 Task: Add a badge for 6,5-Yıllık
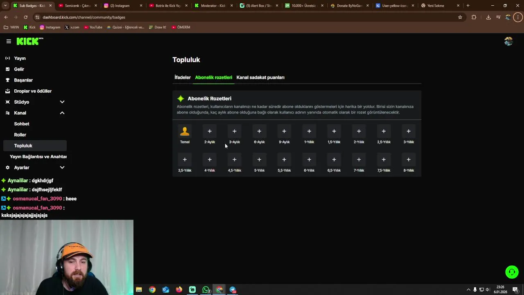pyautogui.click(x=334, y=159)
